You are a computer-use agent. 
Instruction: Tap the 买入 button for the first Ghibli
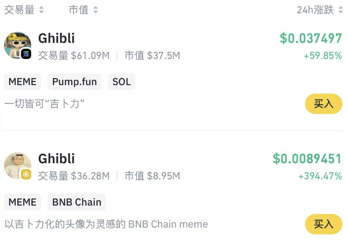click(x=324, y=104)
